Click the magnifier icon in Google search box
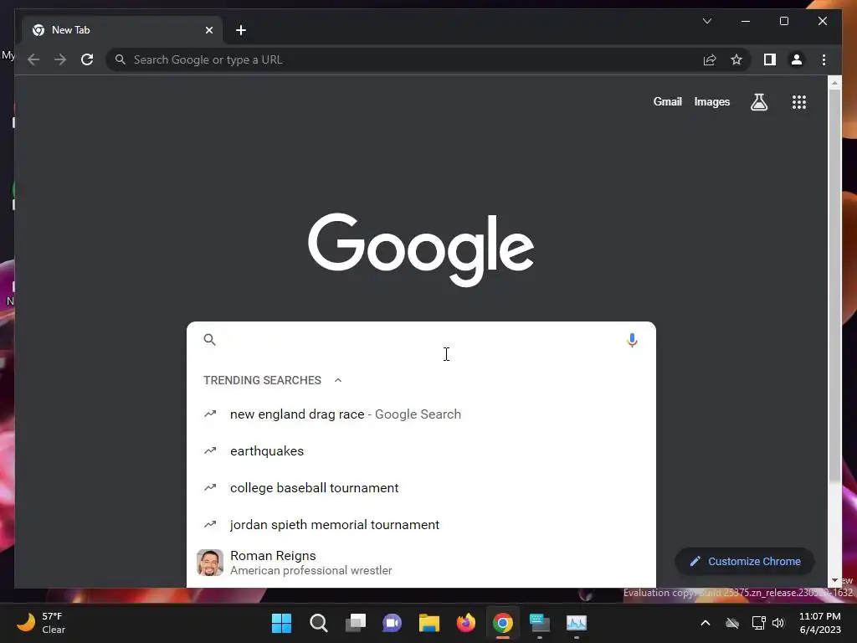The height and width of the screenshot is (643, 857). (209, 340)
